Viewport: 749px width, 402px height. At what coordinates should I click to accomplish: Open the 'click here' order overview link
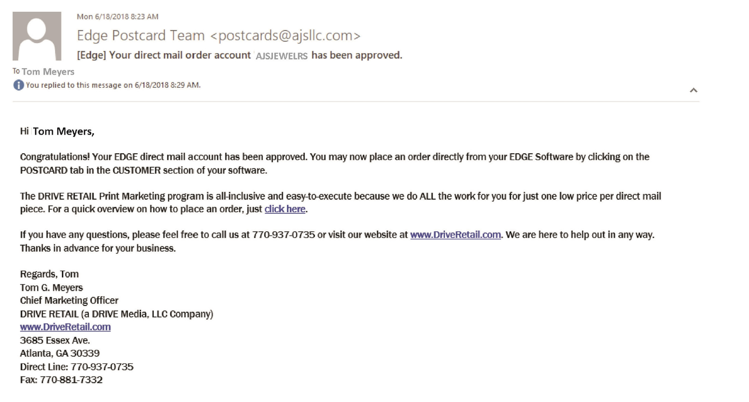click(285, 209)
